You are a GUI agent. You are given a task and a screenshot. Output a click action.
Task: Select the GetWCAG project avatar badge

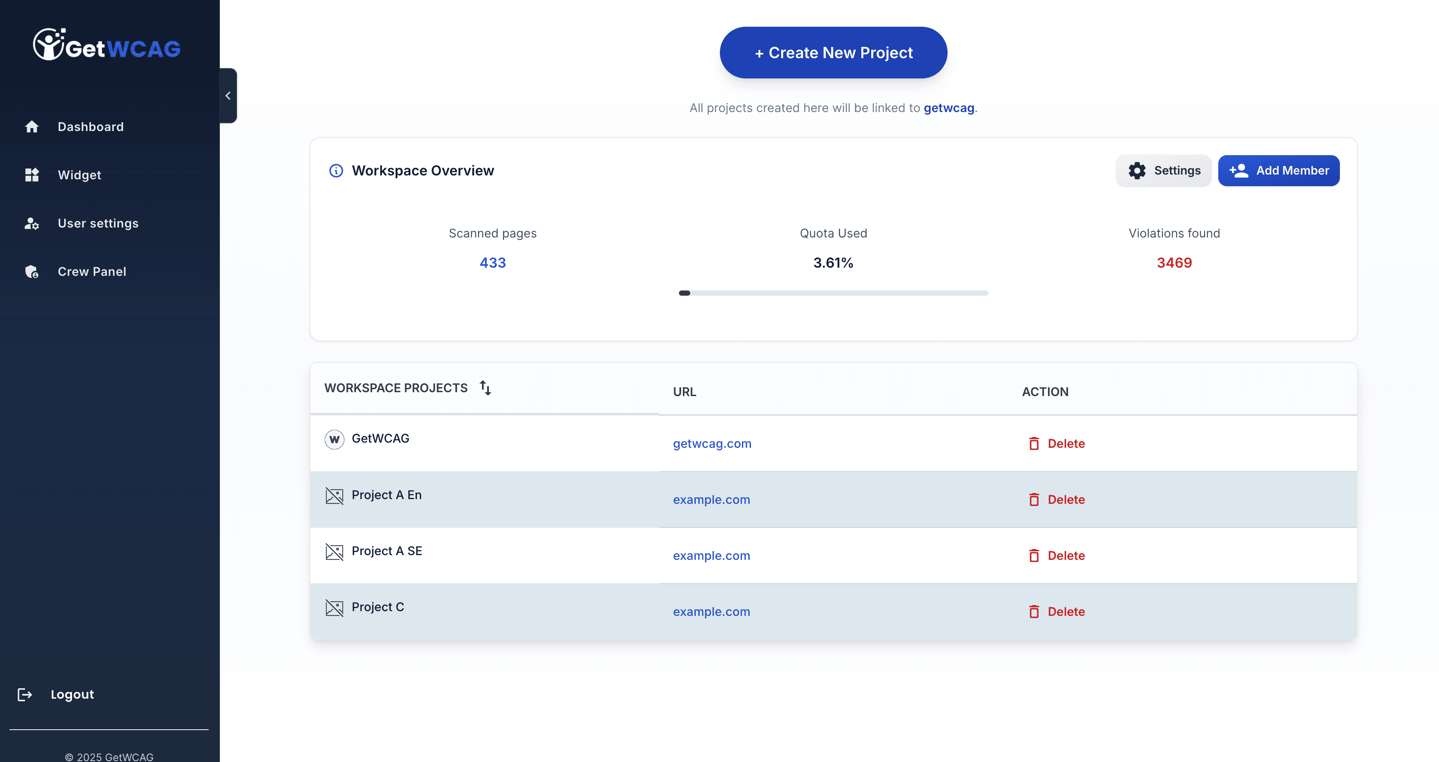pyautogui.click(x=334, y=439)
